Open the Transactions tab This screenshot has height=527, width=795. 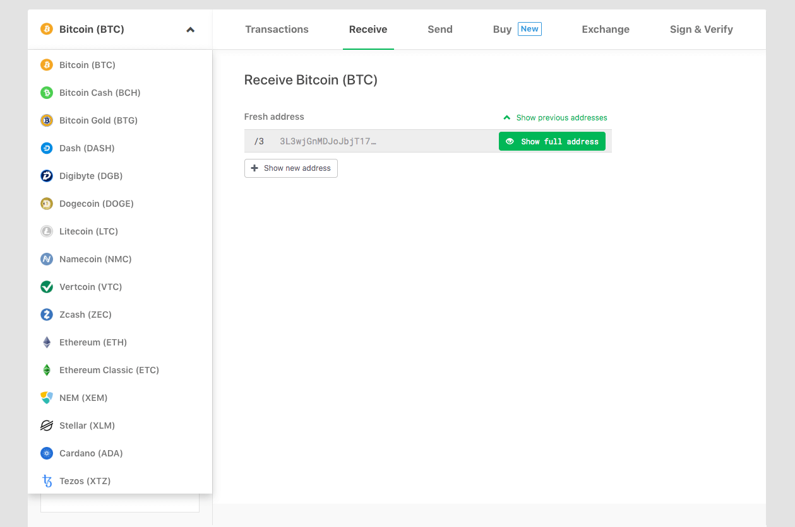pos(277,29)
